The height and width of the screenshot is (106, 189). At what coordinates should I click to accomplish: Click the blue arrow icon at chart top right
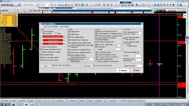(x=184, y=16)
